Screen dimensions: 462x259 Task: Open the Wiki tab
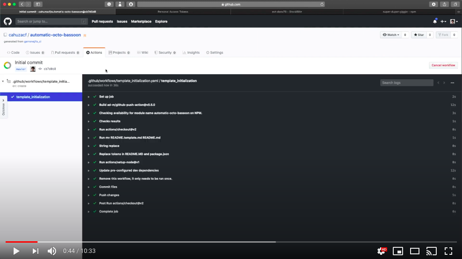pos(143,53)
